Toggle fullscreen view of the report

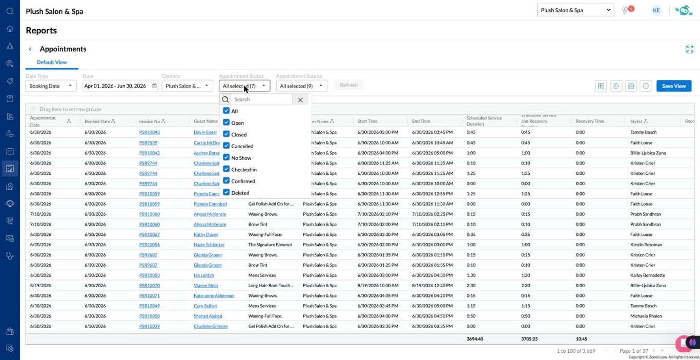tap(689, 49)
